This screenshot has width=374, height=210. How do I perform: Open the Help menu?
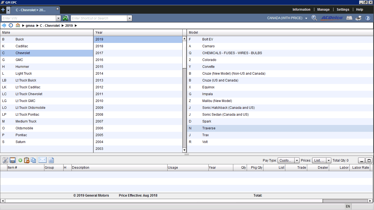(359, 10)
